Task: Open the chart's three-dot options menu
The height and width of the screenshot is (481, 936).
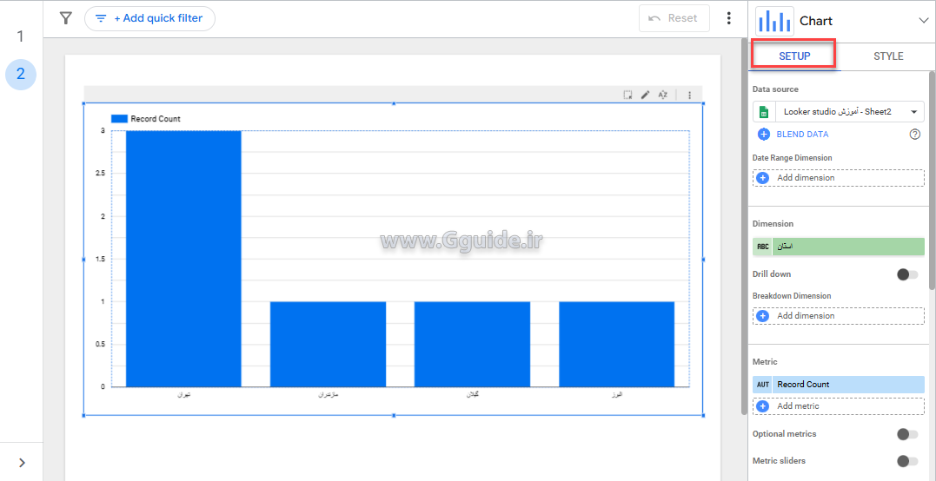Action: 690,95
